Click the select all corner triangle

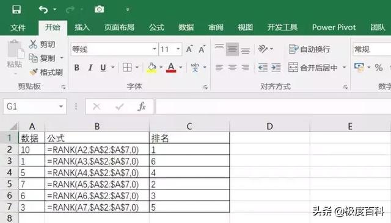click(x=13, y=127)
